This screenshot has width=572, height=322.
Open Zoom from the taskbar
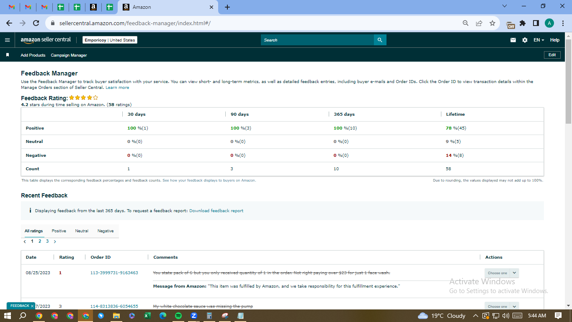click(x=194, y=316)
